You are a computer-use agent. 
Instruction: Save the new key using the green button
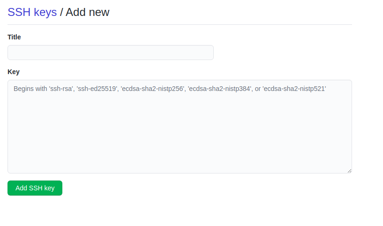[35, 188]
